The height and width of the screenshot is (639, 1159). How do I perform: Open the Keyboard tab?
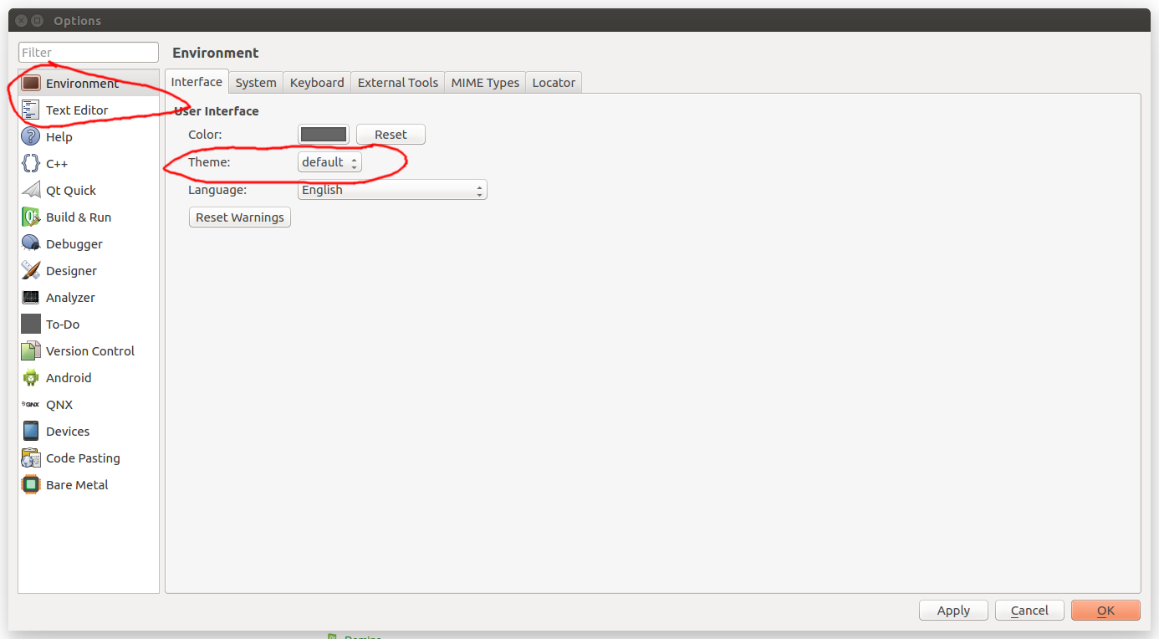[317, 83]
